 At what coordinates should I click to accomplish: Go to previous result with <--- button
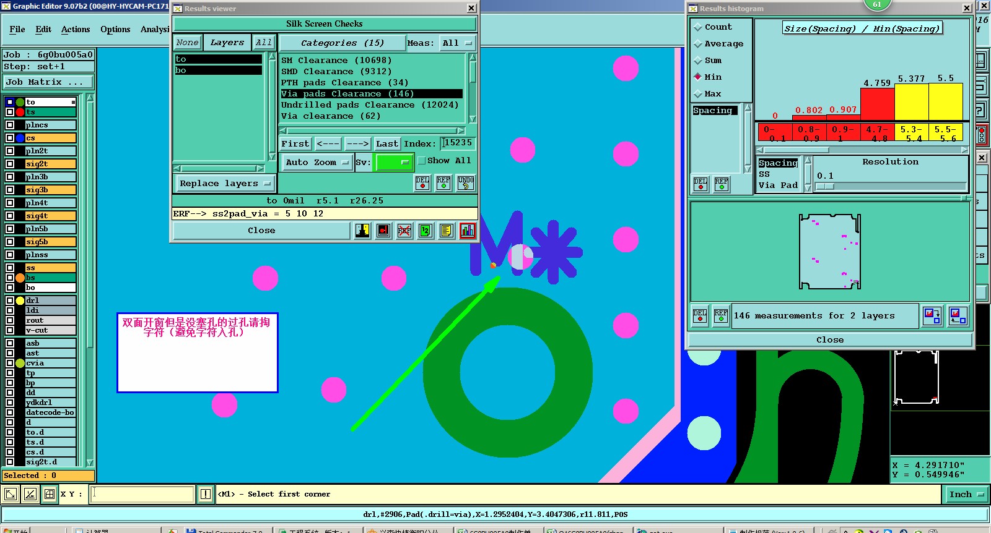[328, 144]
